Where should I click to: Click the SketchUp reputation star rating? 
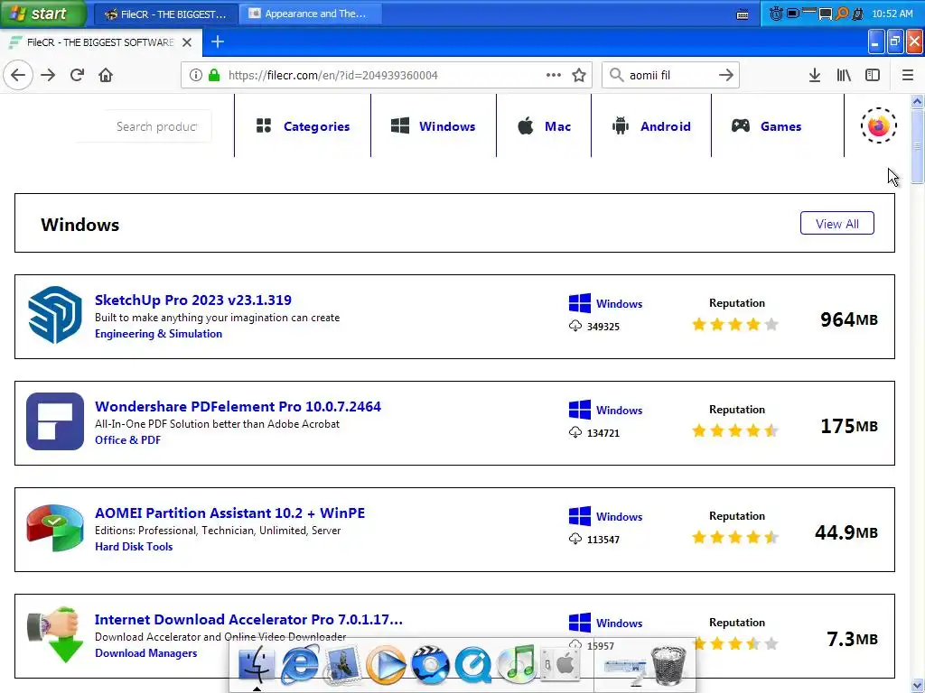(735, 324)
